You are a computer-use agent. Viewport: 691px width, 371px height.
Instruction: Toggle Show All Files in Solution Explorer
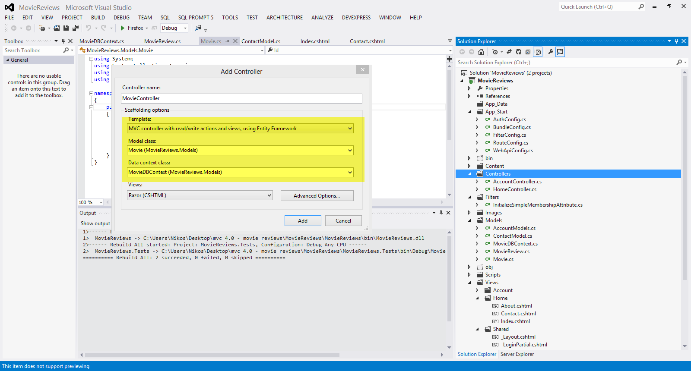tap(538, 52)
